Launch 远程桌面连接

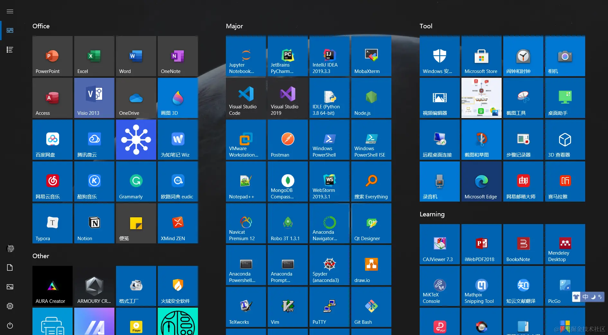[x=440, y=140]
